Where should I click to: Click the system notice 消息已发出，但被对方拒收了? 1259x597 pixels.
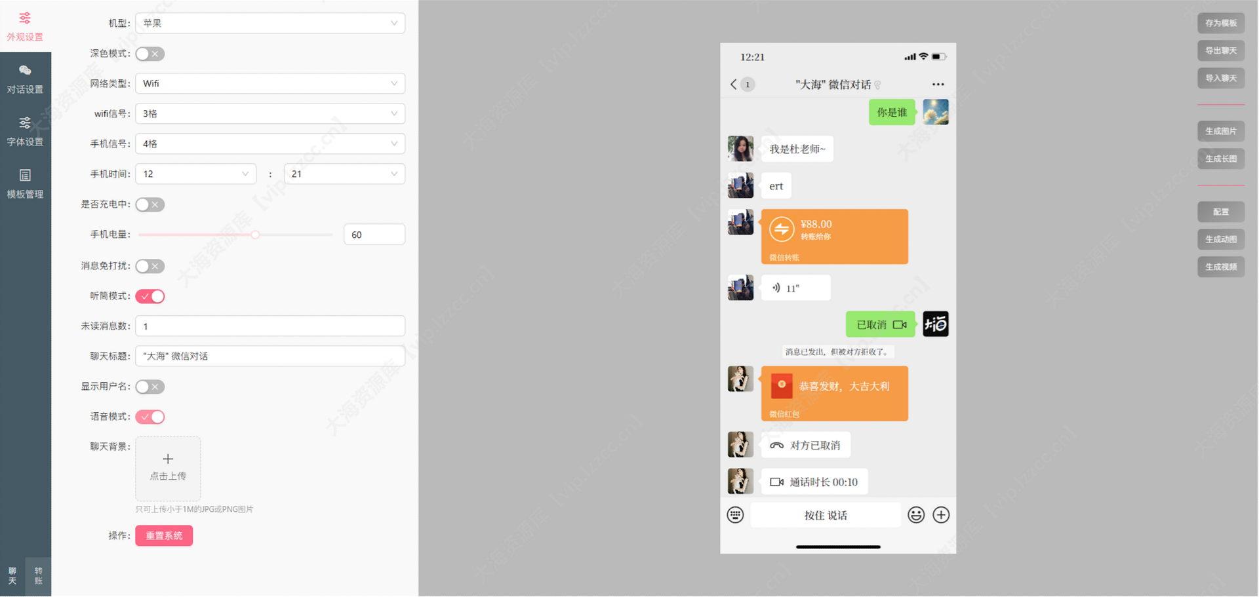click(x=838, y=352)
